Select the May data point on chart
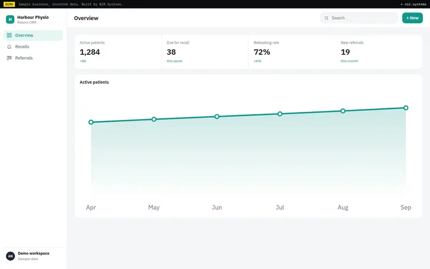The height and width of the screenshot is (269, 430). point(154,119)
